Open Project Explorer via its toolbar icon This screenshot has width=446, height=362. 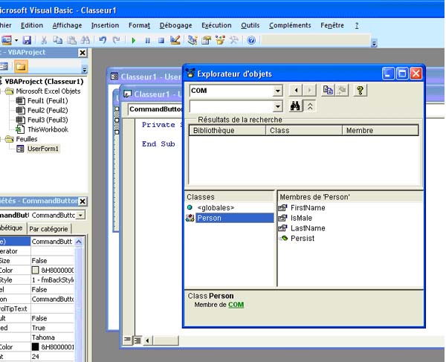click(193, 40)
